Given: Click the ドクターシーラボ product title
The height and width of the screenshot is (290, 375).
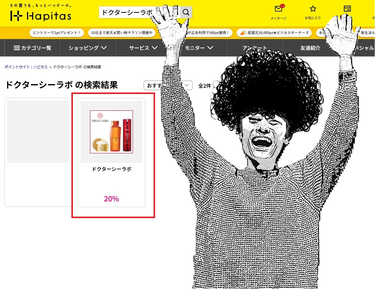Looking at the screenshot, I should click(111, 169).
